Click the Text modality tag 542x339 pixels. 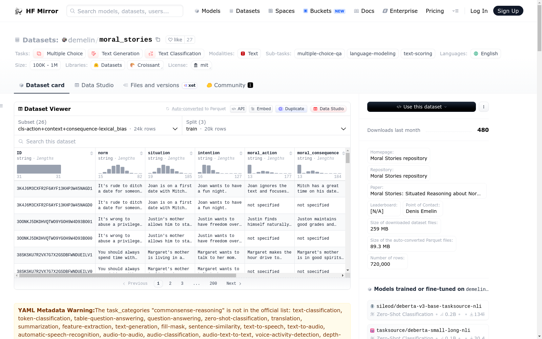click(249, 54)
